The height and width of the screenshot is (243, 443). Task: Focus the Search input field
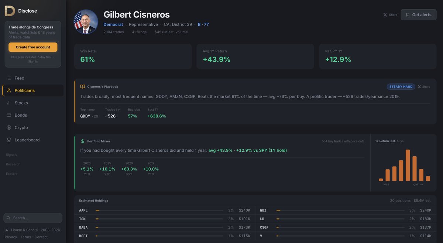pyautogui.click(x=33, y=218)
